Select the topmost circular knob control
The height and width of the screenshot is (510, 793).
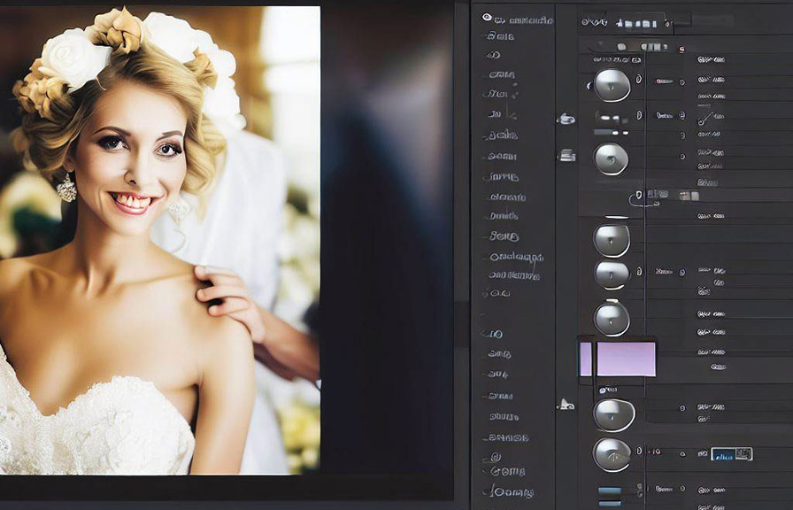tap(615, 86)
